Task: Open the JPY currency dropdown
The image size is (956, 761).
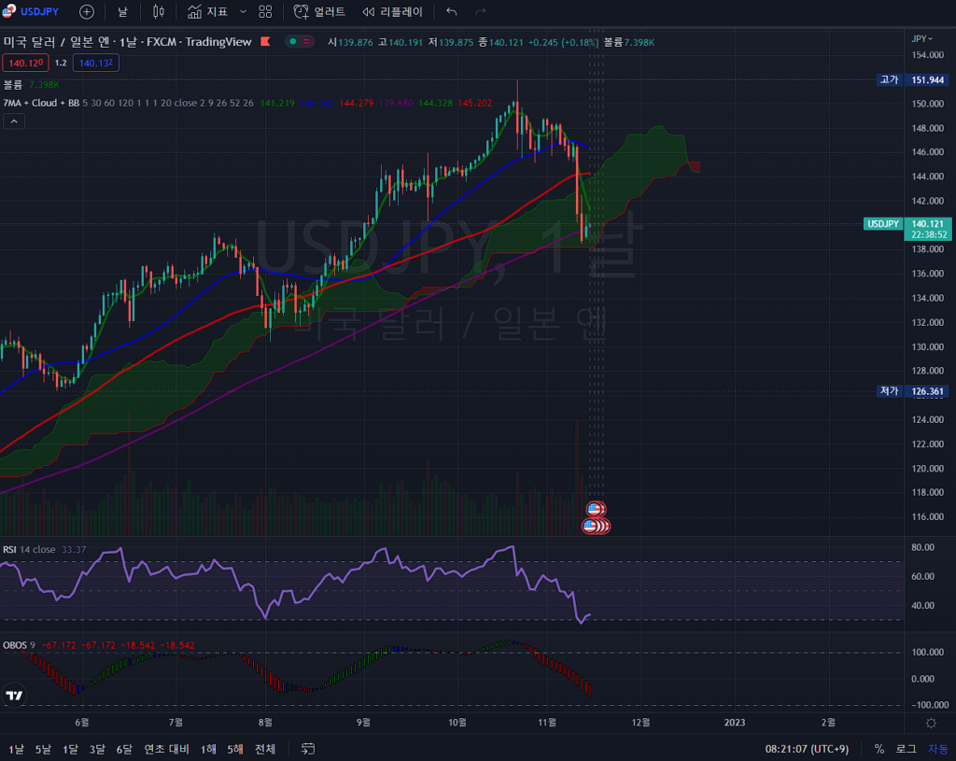Action: tap(921, 38)
